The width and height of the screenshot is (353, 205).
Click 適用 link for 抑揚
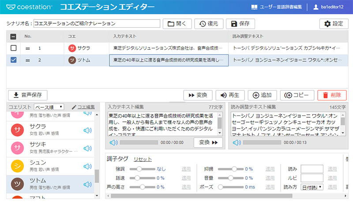coord(270,169)
